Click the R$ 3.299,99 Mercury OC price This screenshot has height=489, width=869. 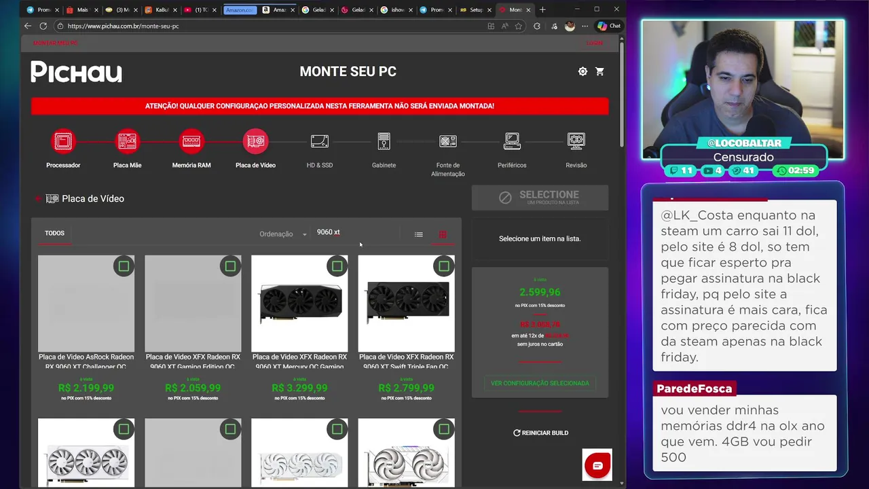[x=299, y=388]
